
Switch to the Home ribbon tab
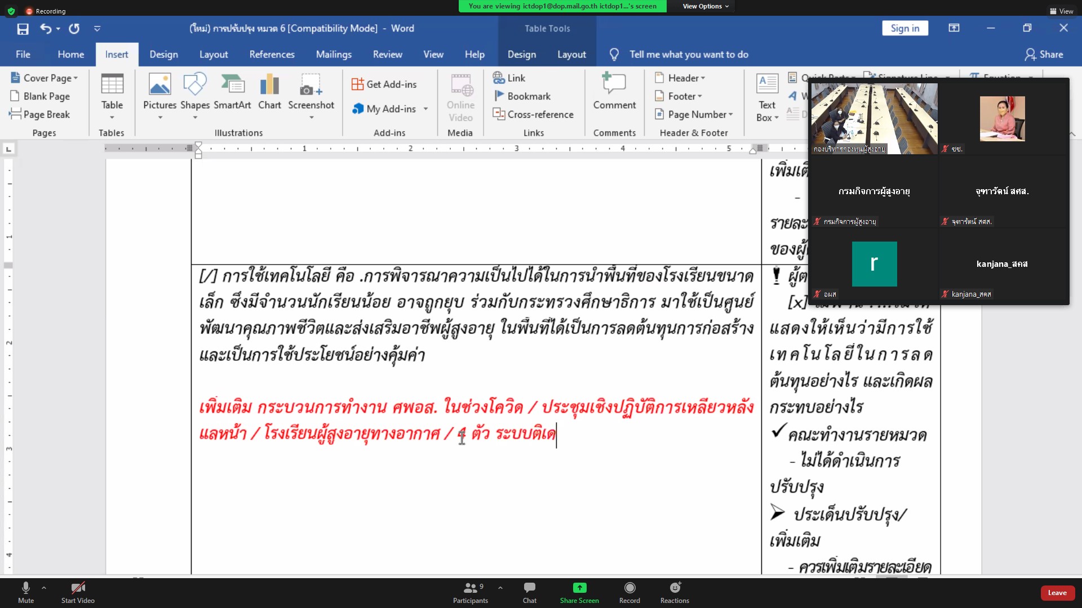tap(71, 55)
